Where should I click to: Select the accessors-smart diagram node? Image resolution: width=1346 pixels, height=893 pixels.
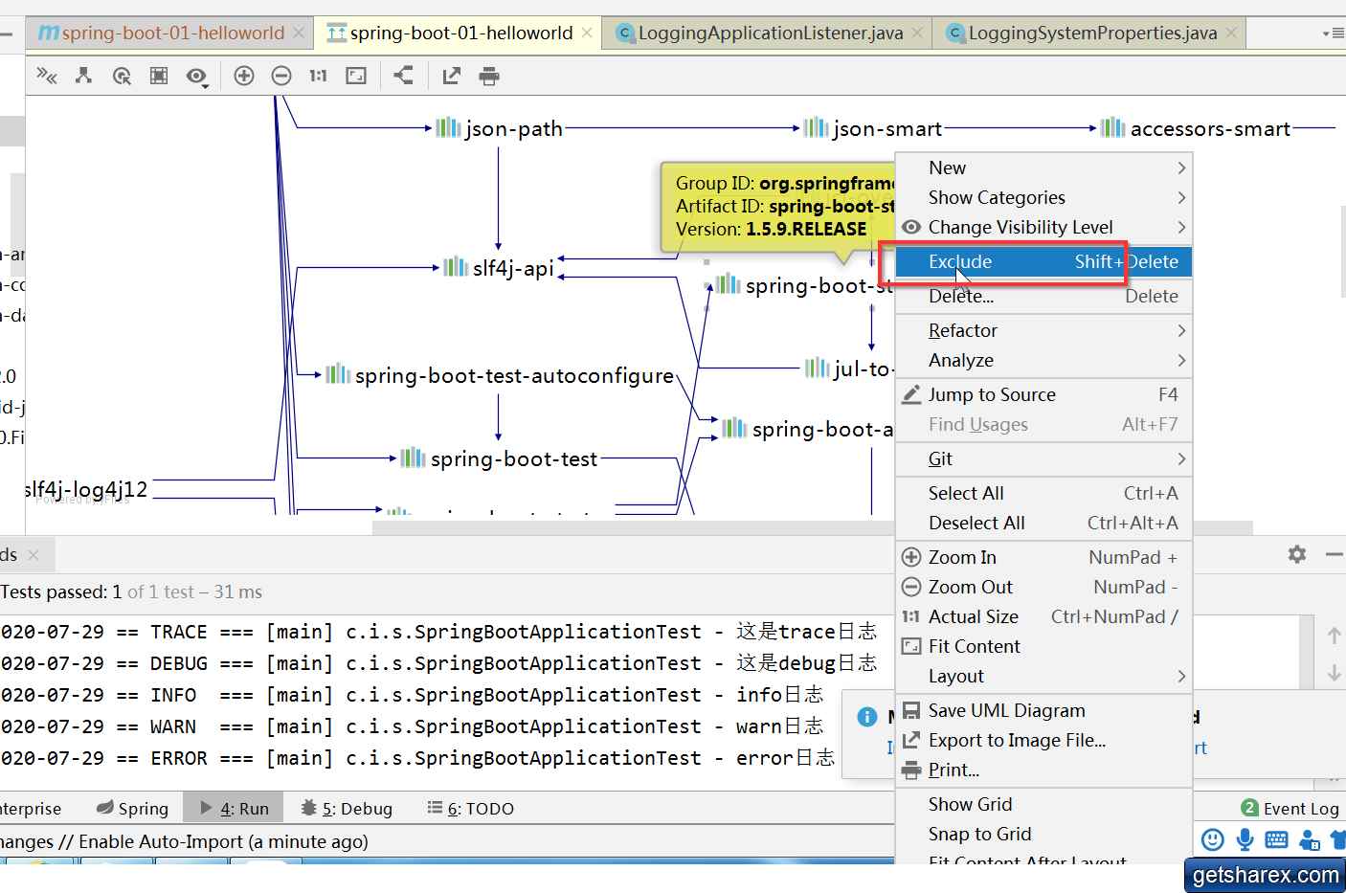point(1196,128)
